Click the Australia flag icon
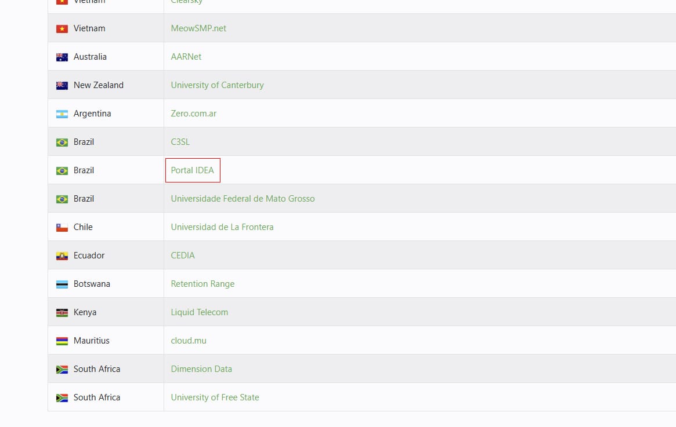 pos(62,57)
